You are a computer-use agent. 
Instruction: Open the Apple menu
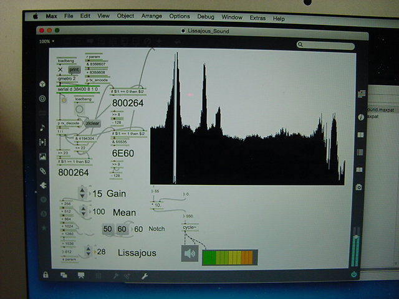36,16
